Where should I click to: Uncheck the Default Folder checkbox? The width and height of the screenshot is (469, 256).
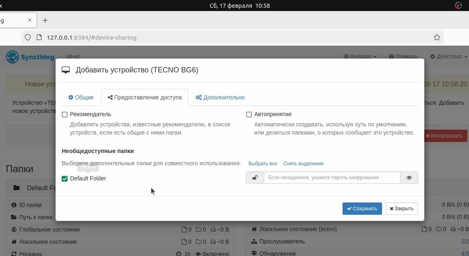[x=65, y=179]
